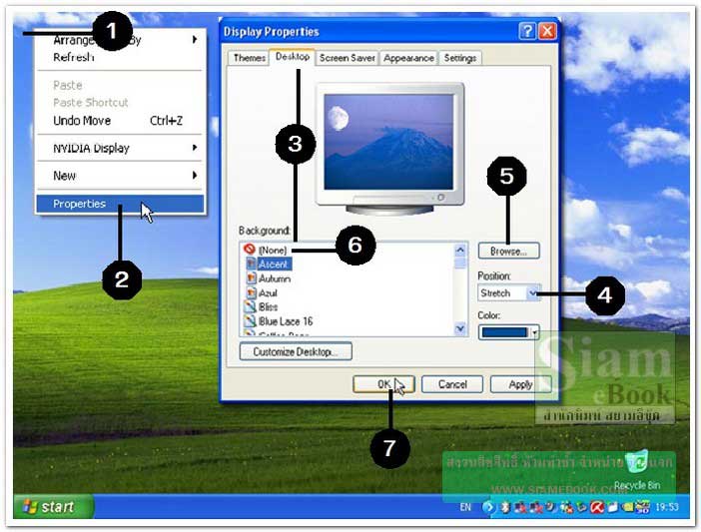Click the red (None) prohibition icon
Image resolution: width=701 pixels, height=532 pixels.
250,250
